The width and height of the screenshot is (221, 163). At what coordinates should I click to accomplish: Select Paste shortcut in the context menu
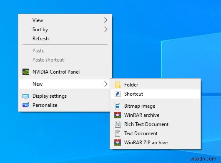tap(65, 60)
